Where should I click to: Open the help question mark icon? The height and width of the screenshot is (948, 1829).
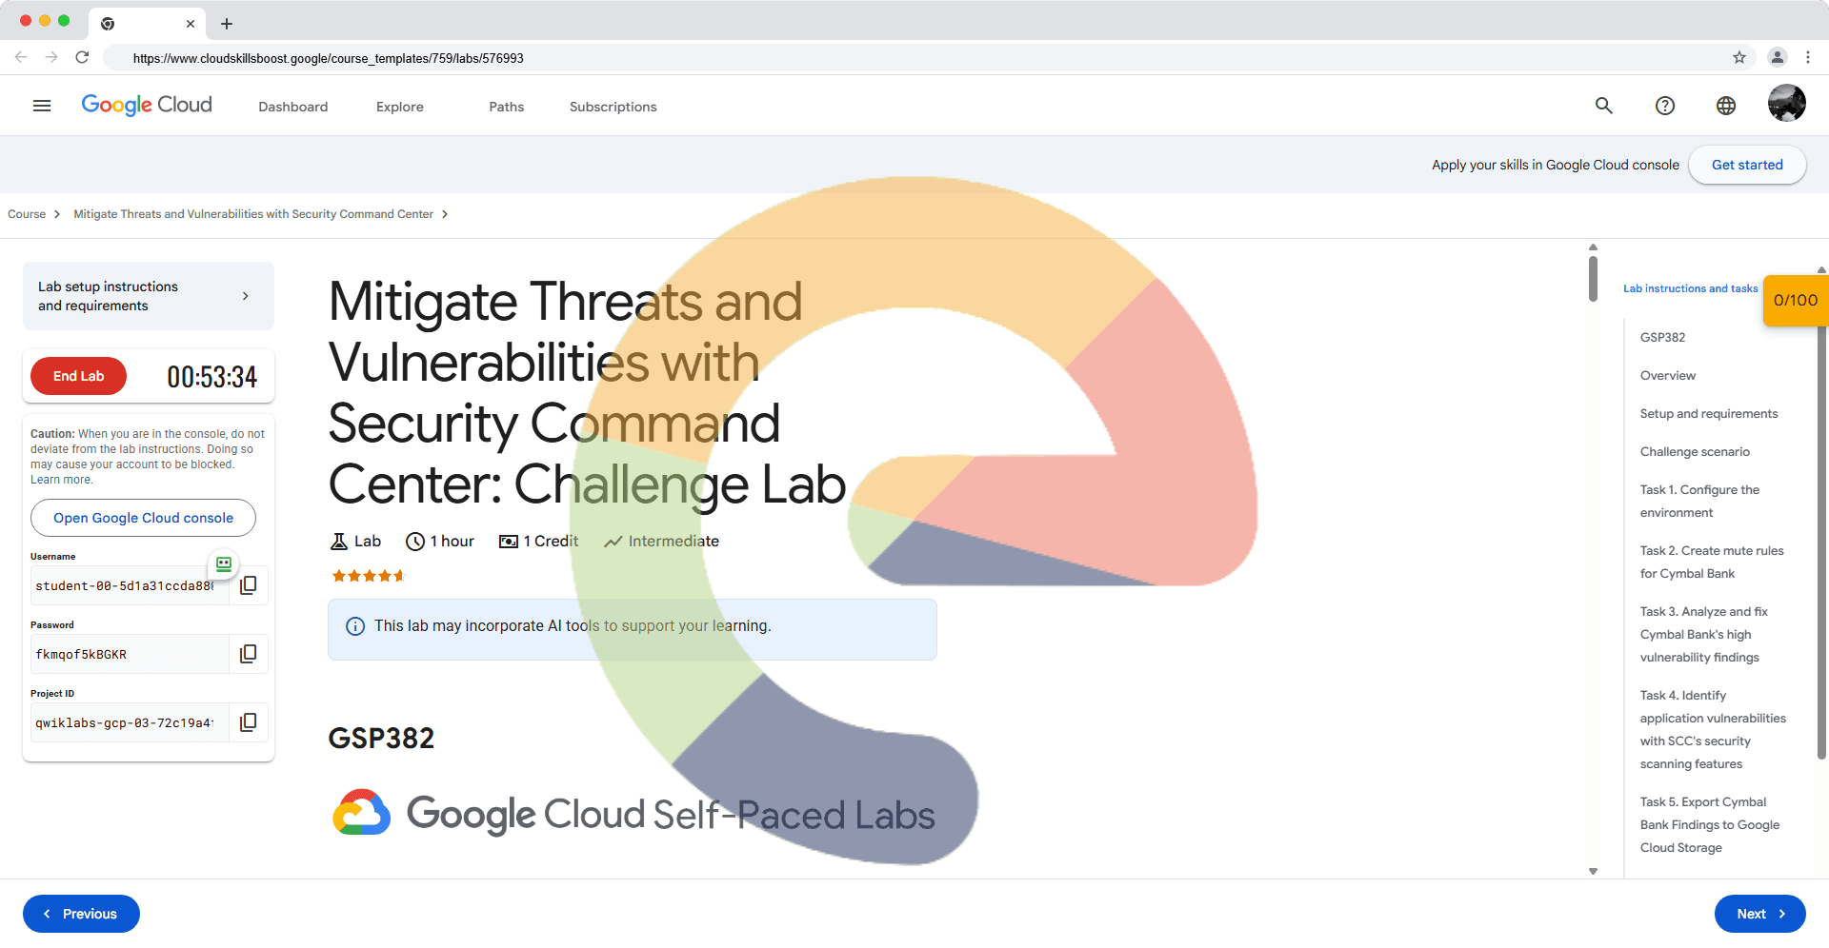(1665, 106)
